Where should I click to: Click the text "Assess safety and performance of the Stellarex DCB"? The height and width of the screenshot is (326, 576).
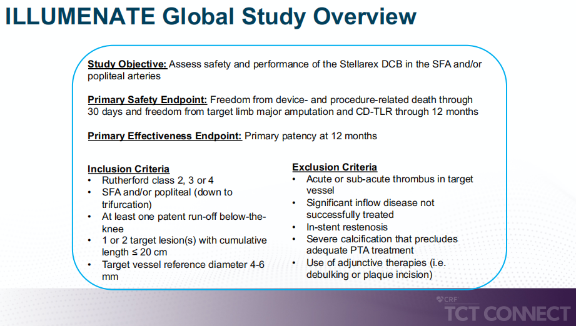tap(286, 64)
